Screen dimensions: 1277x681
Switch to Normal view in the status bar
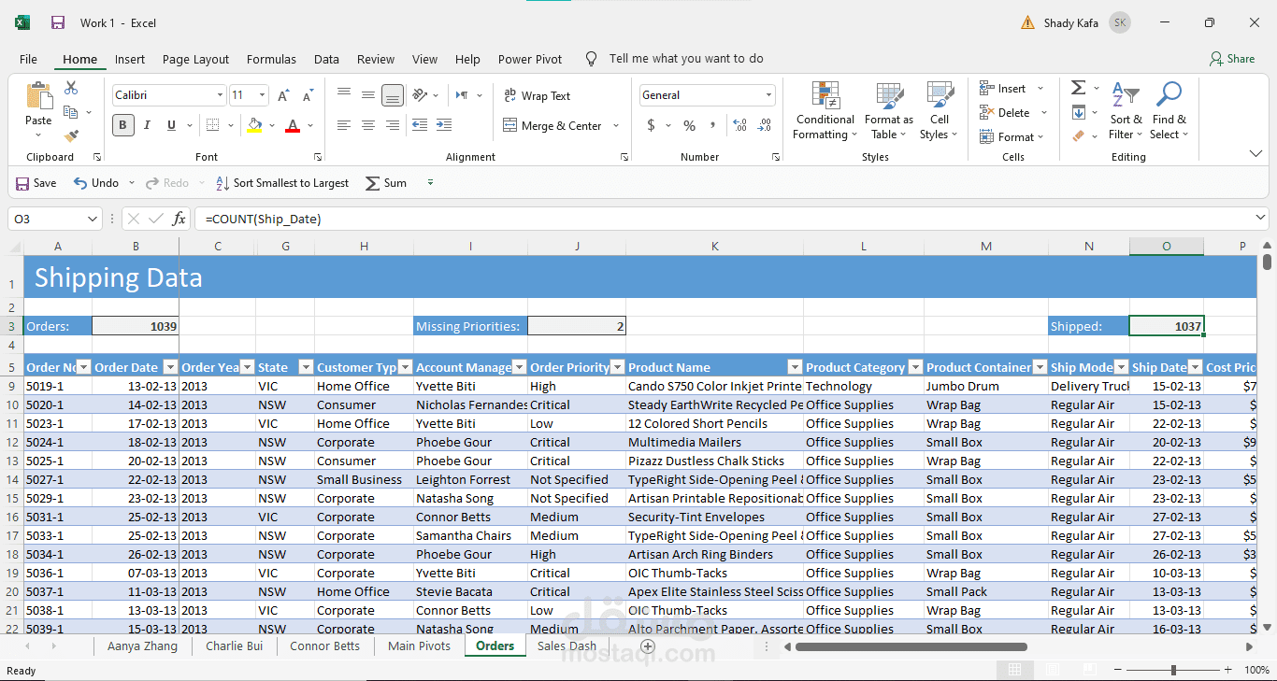1014,669
